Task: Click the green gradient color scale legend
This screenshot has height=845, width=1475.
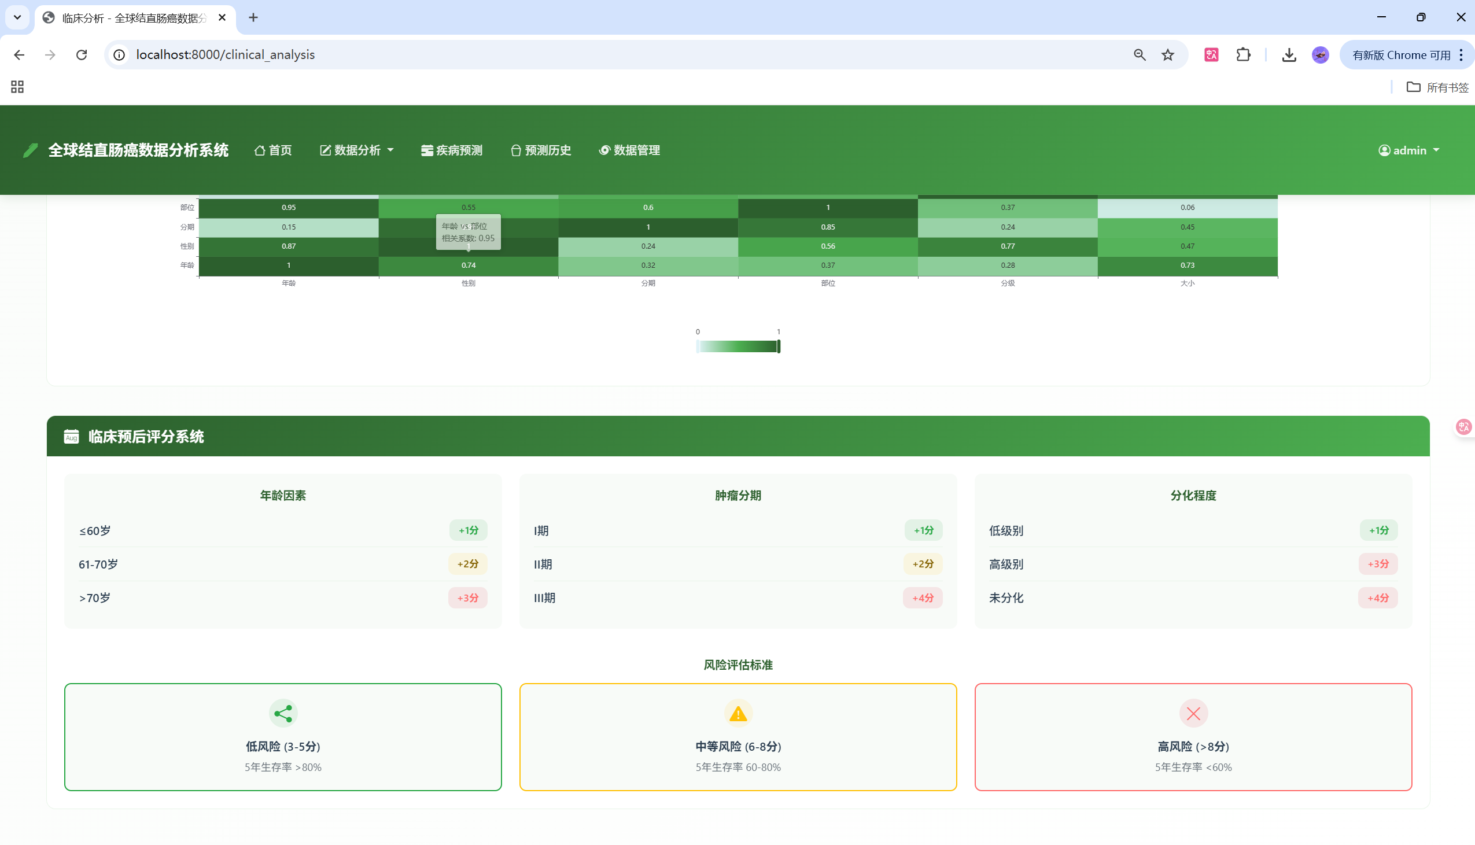Action: 738,346
